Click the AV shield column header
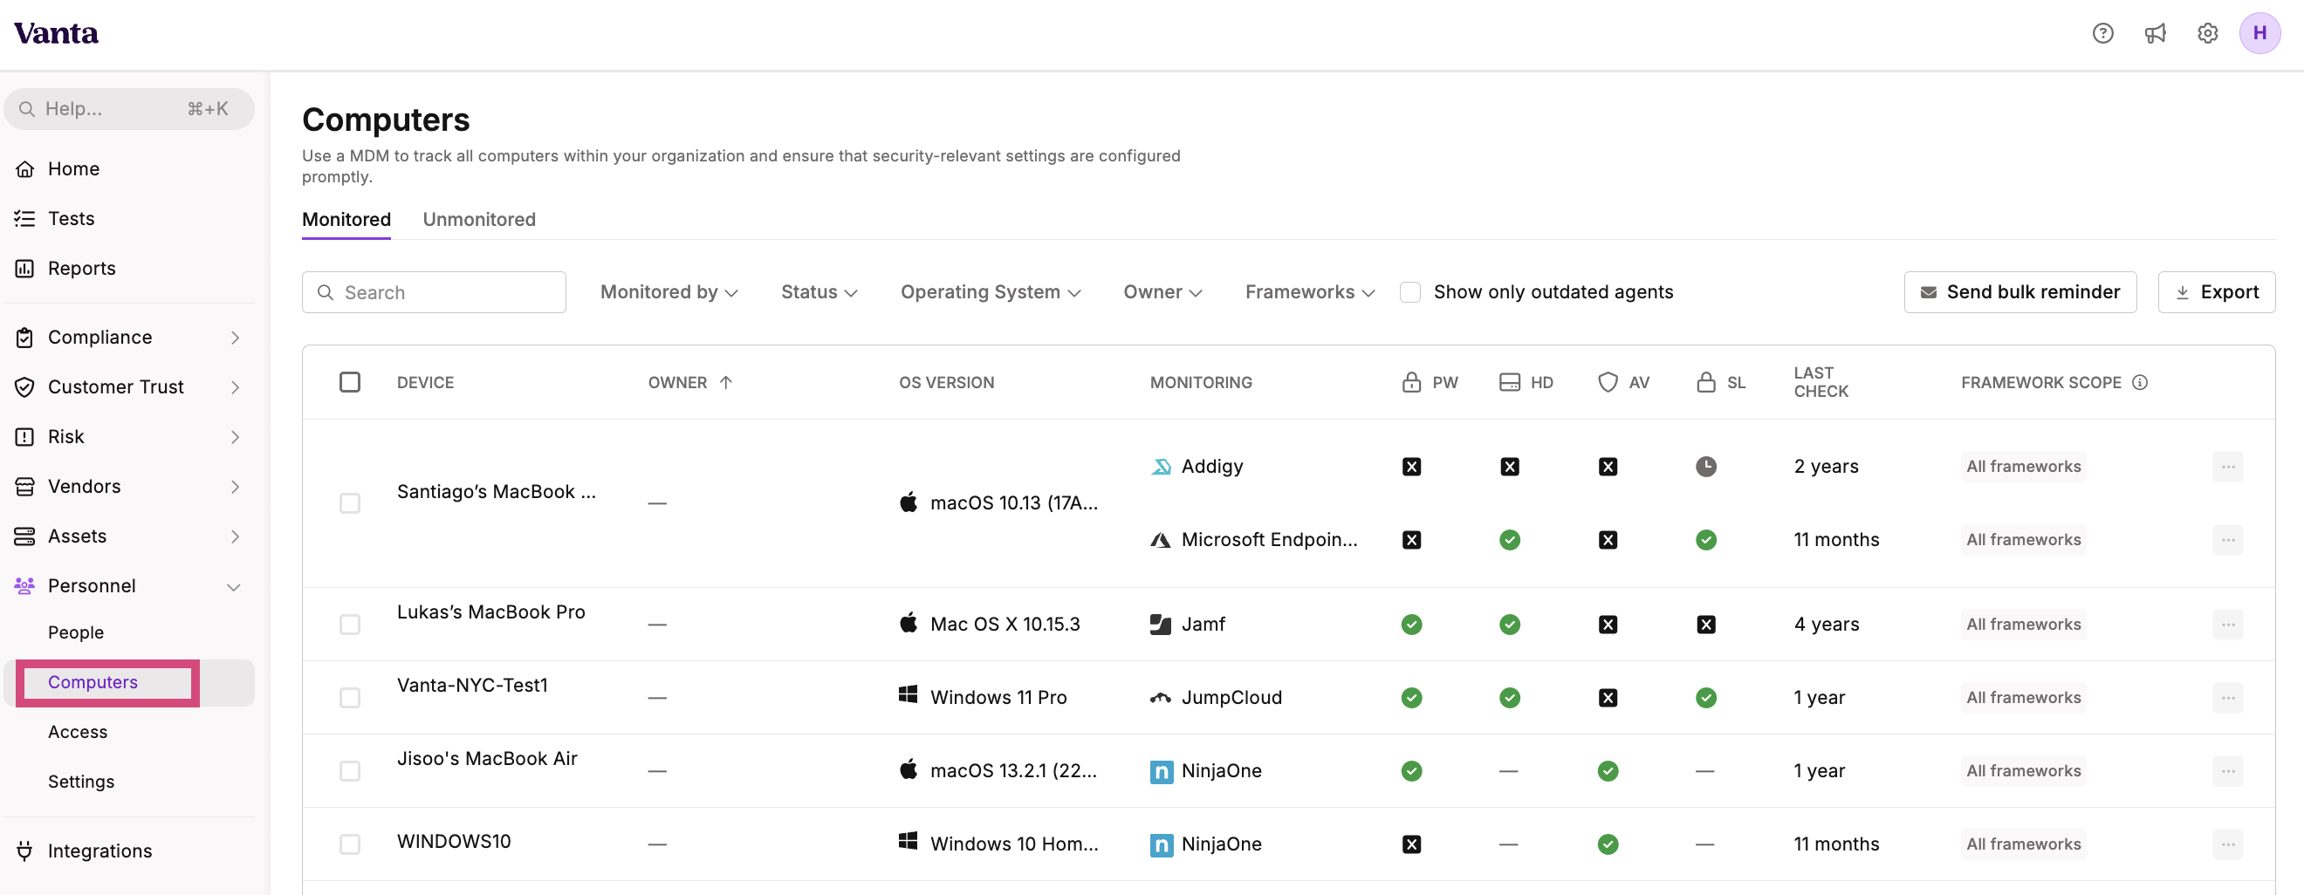Screen dimensions: 2304x895 click(1623, 383)
